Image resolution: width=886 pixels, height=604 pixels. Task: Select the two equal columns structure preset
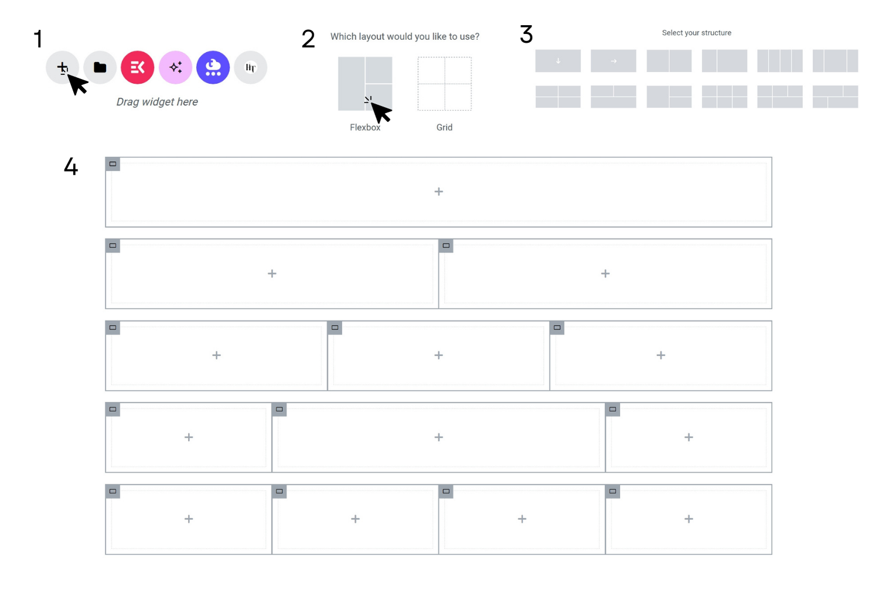coord(669,61)
